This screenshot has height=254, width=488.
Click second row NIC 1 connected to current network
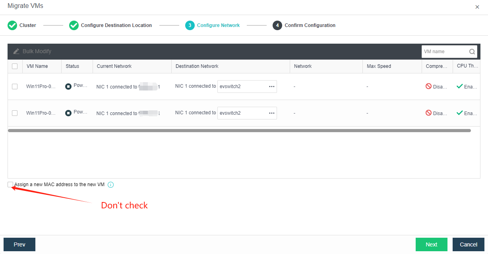click(x=128, y=114)
